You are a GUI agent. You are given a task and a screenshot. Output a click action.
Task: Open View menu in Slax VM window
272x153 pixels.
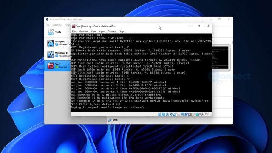(x=93, y=31)
